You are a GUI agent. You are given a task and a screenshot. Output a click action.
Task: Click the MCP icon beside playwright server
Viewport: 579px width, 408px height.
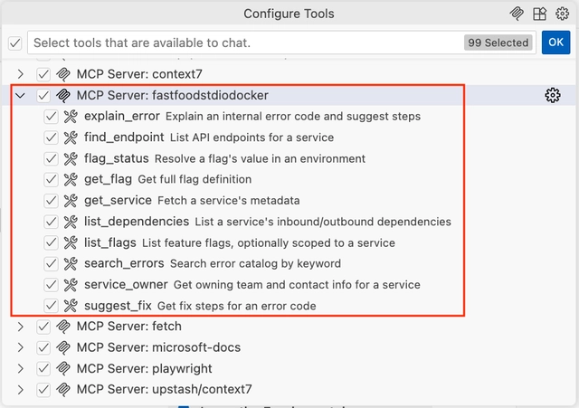pyautogui.click(x=64, y=368)
